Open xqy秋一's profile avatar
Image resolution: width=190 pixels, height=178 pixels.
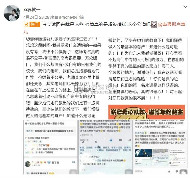pos(12,13)
